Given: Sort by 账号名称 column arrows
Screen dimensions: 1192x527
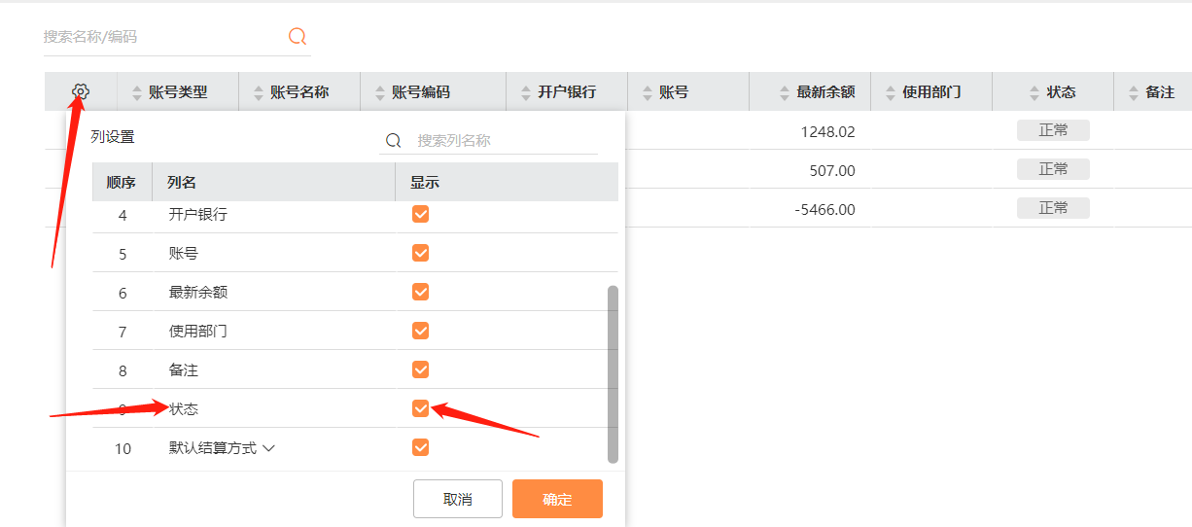Looking at the screenshot, I should pos(258,92).
